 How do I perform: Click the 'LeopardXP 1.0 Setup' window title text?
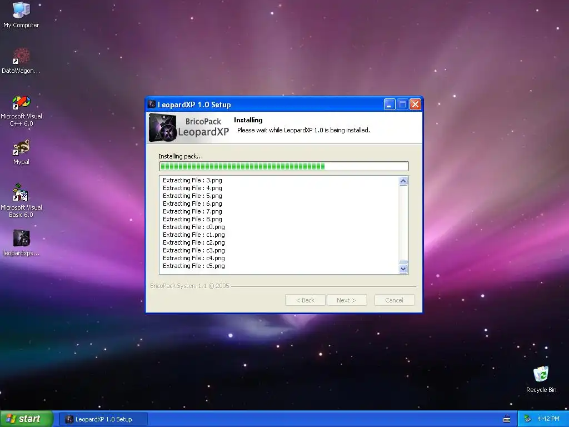click(x=194, y=105)
